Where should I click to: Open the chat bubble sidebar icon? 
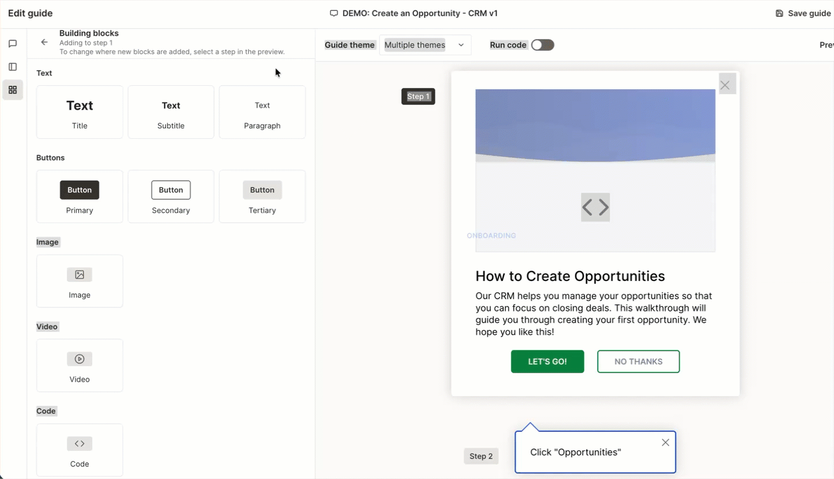tap(13, 44)
